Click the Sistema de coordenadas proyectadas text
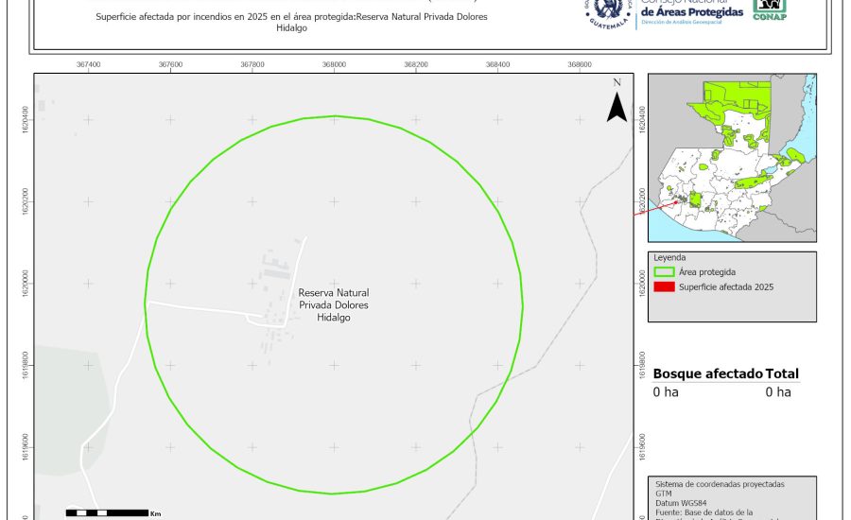The width and height of the screenshot is (851, 520). pyautogui.click(x=720, y=484)
